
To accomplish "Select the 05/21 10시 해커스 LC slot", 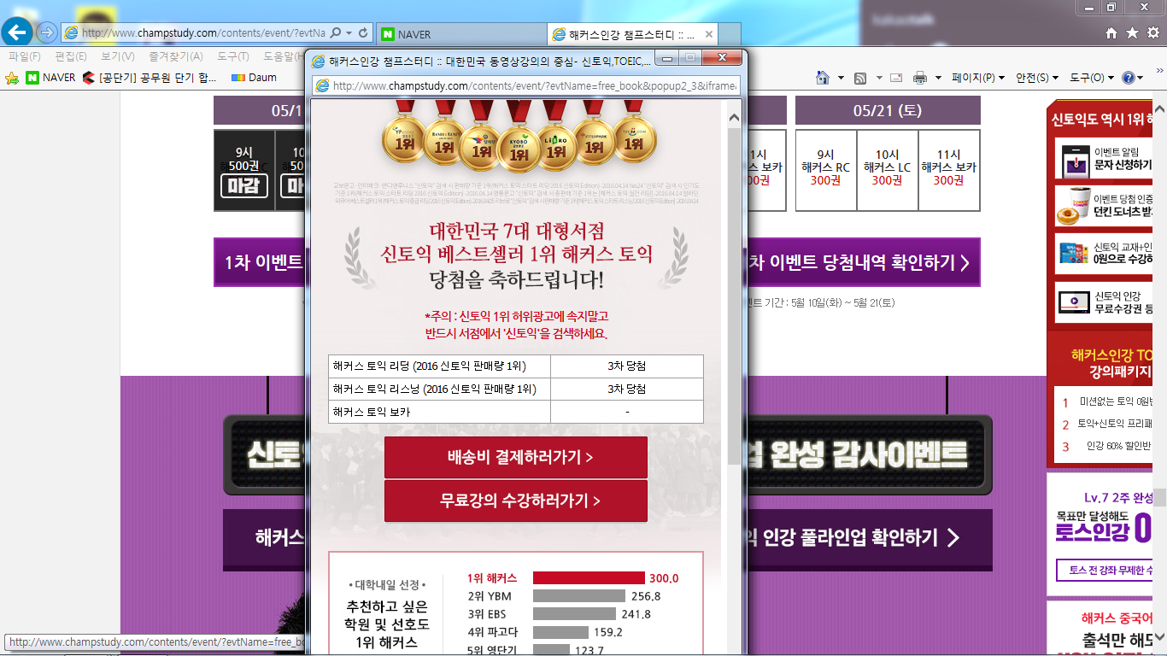I will pyautogui.click(x=887, y=170).
